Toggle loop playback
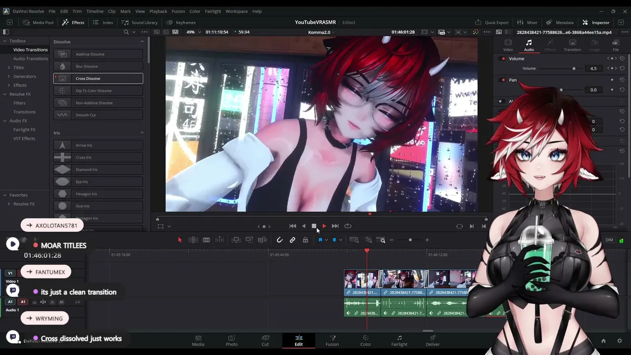Screen dimensions: 631x355 [348, 226]
